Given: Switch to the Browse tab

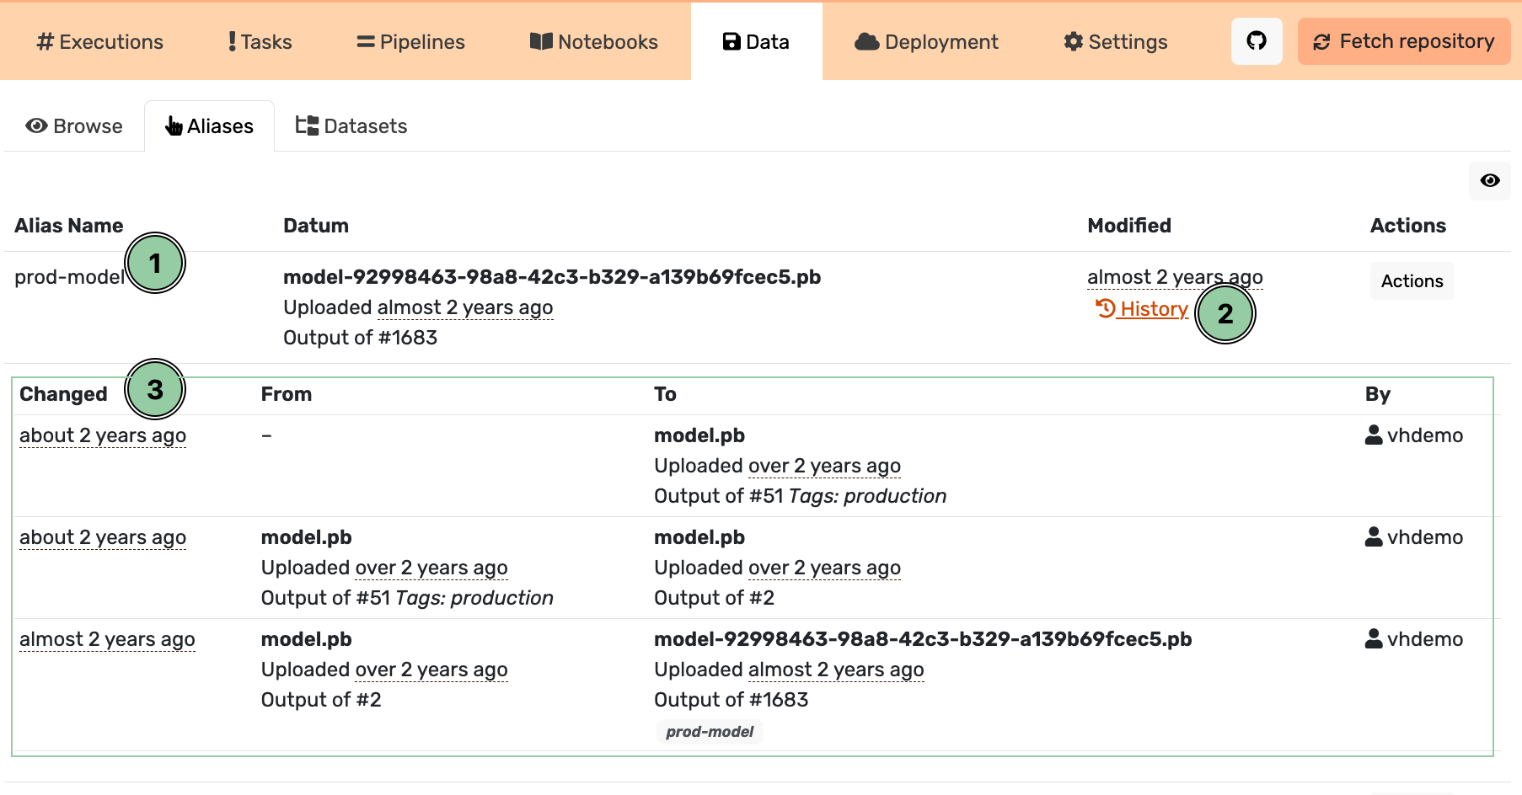Looking at the screenshot, I should 74,126.
